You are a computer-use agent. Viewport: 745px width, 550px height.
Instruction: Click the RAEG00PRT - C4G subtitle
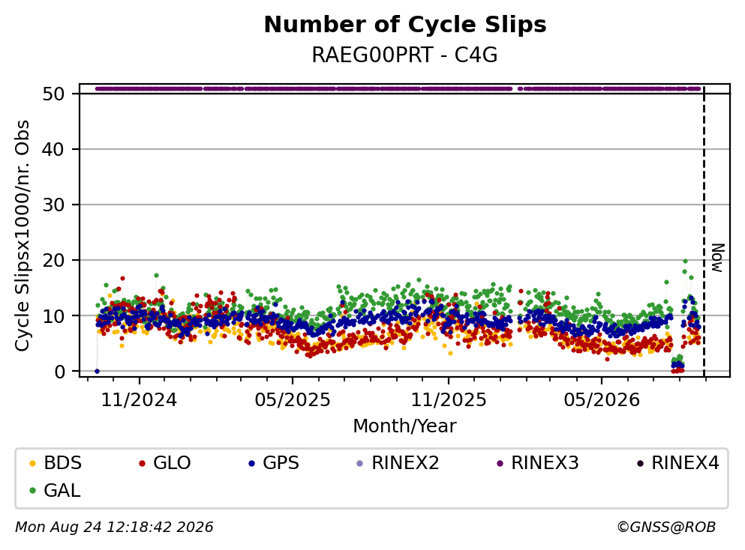click(x=405, y=55)
